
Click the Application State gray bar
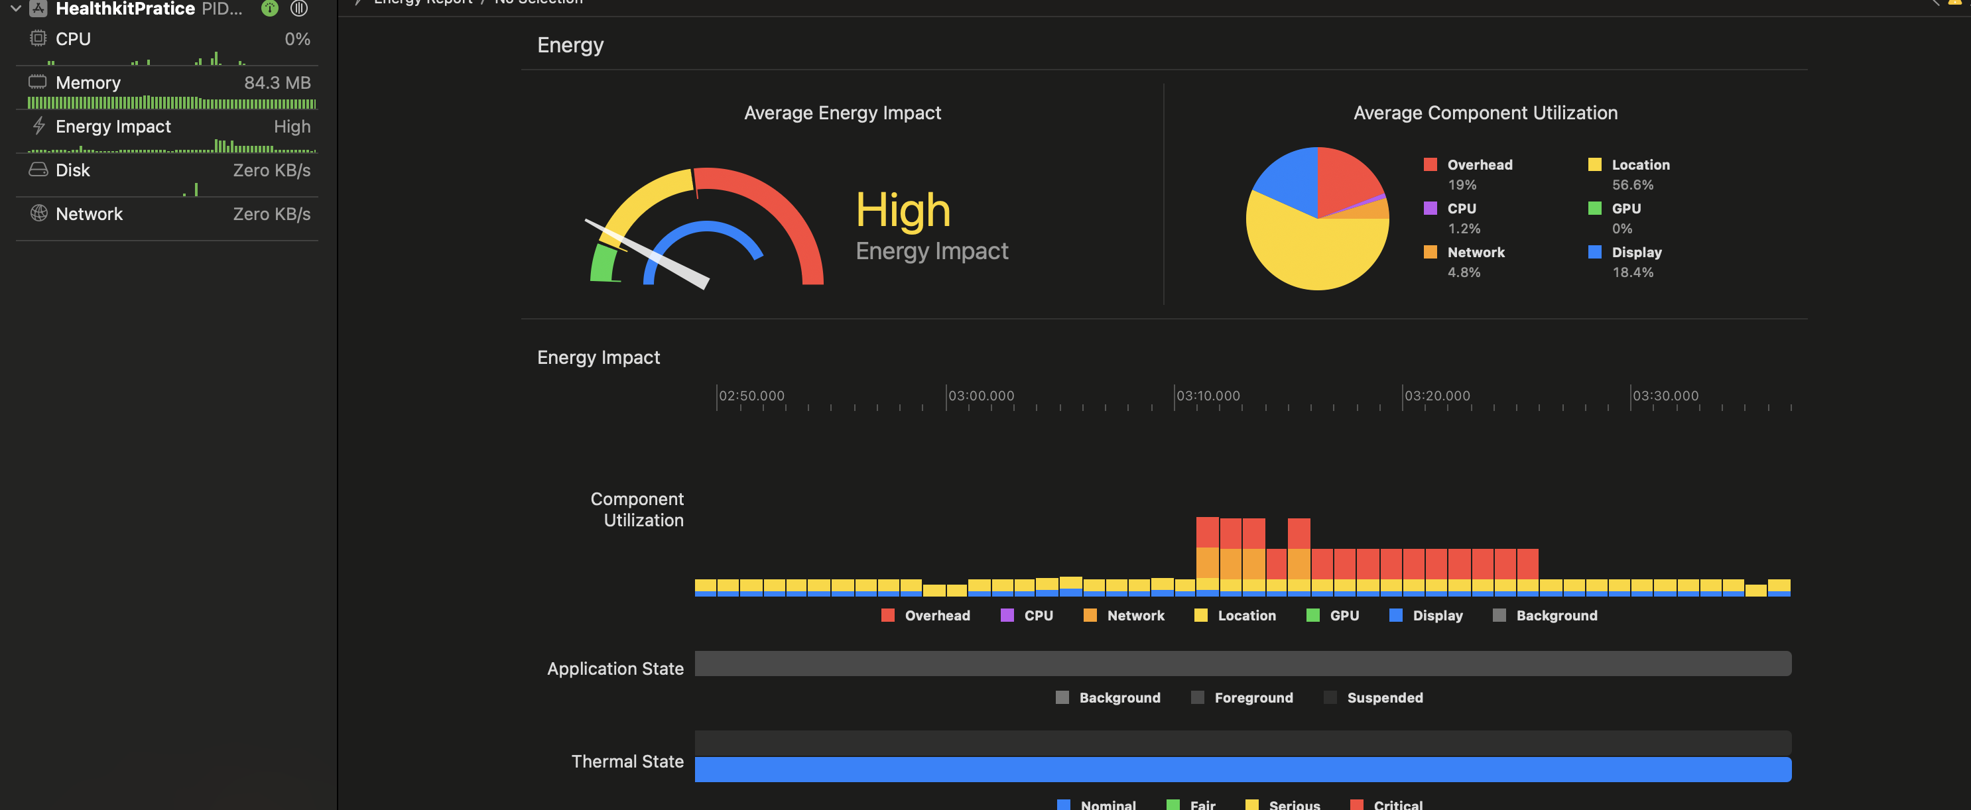tap(1241, 663)
